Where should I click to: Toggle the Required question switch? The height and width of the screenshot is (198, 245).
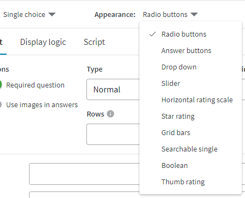[1, 85]
